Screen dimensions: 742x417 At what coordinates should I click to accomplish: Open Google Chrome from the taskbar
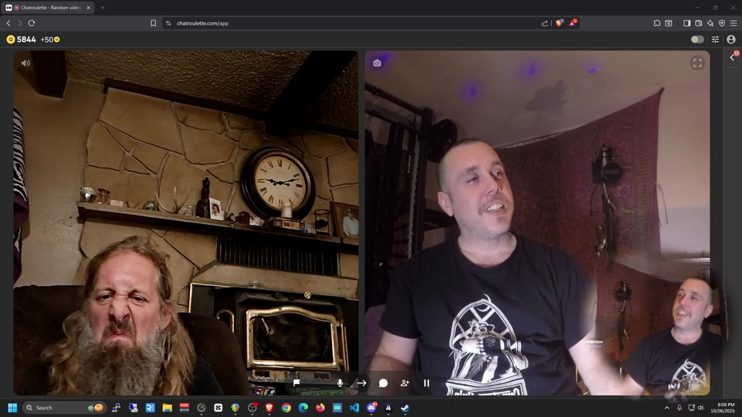pyautogui.click(x=286, y=408)
